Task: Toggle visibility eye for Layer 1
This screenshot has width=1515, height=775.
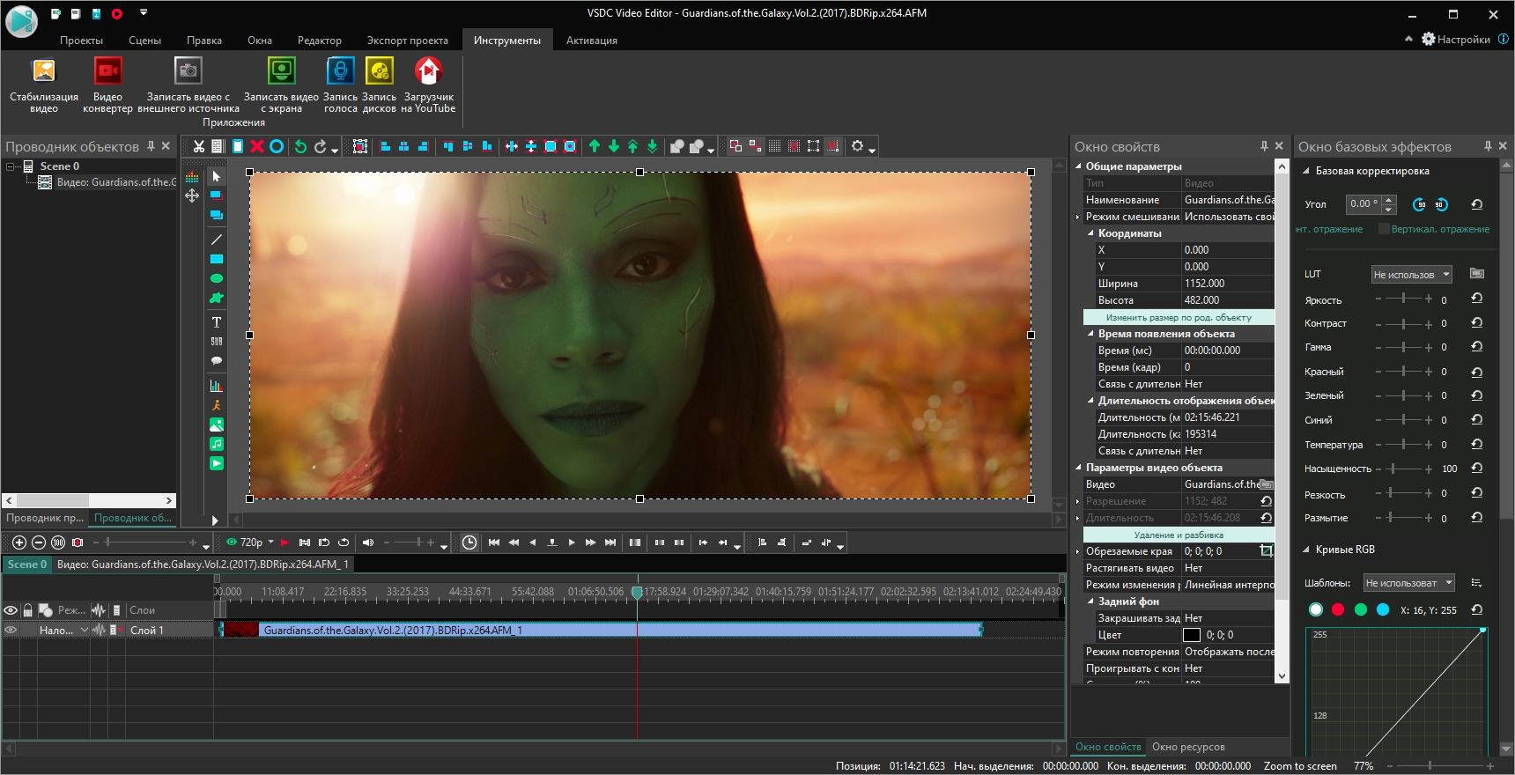Action: [11, 630]
